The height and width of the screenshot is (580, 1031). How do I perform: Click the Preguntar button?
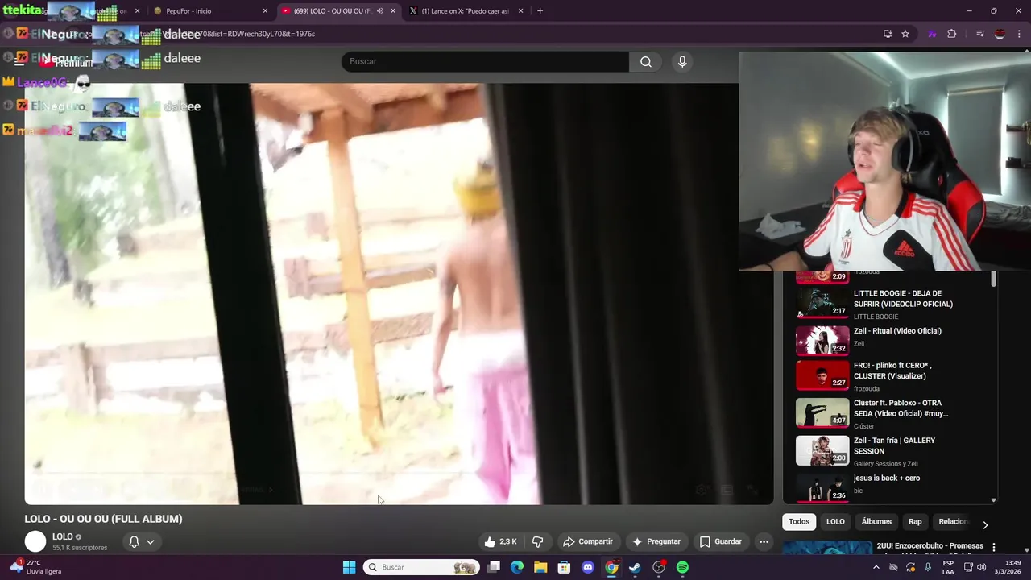coord(656,541)
